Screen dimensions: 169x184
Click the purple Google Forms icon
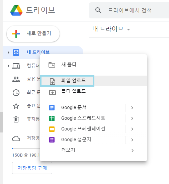pyautogui.click(x=52, y=140)
